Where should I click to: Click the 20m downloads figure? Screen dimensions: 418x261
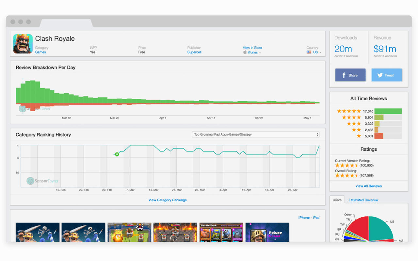click(343, 49)
